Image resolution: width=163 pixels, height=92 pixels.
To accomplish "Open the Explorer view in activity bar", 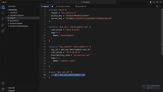I will [3, 7].
